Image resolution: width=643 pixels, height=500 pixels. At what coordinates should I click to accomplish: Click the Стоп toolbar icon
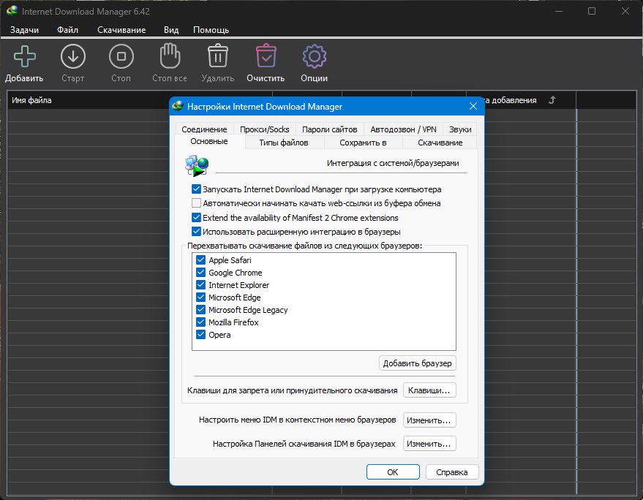[121, 56]
